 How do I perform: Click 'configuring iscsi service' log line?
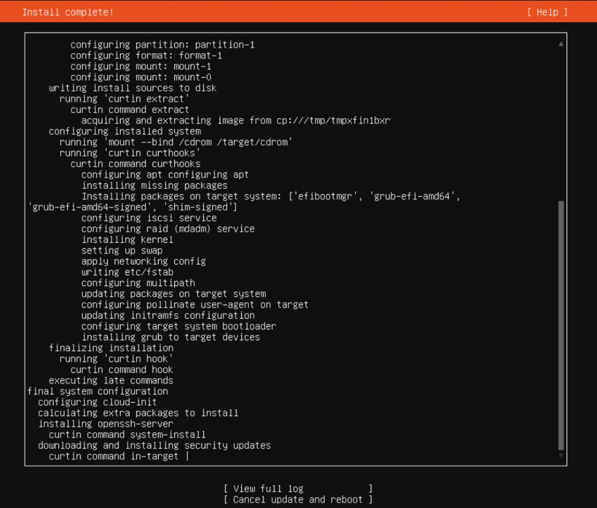149,218
